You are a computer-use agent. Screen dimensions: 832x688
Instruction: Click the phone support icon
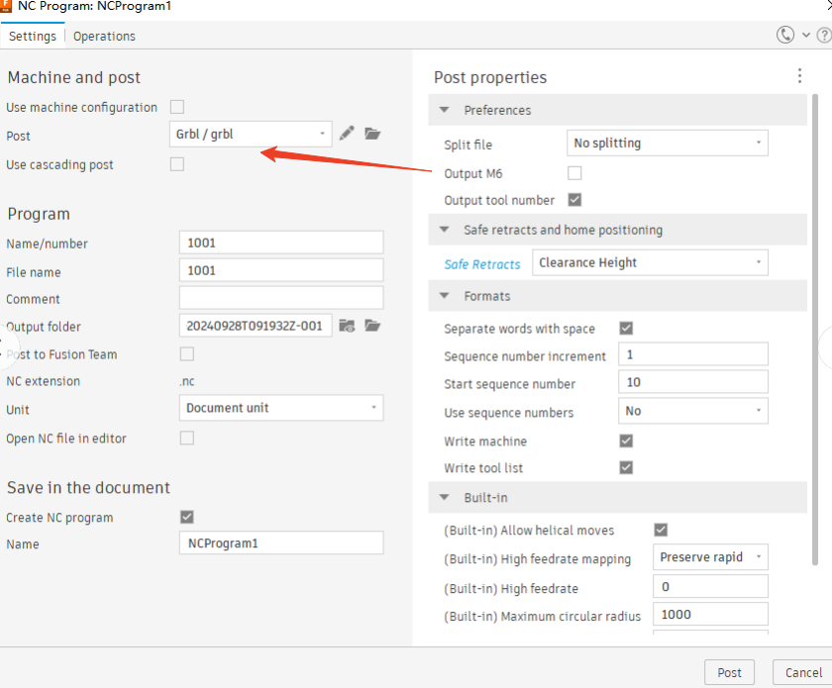[785, 36]
